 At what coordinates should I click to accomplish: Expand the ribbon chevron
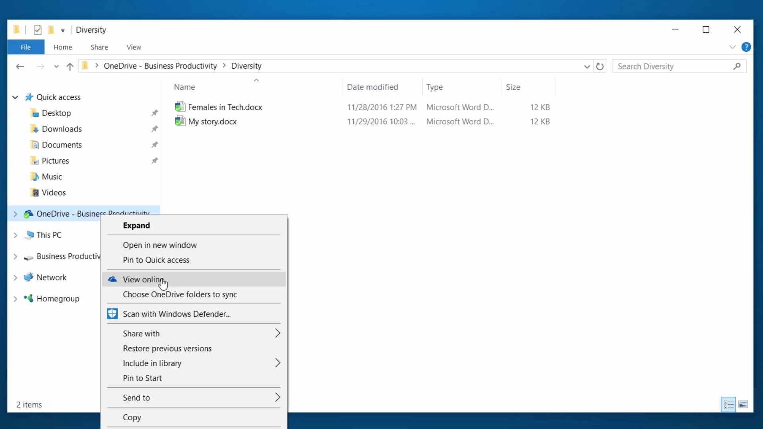pos(732,47)
